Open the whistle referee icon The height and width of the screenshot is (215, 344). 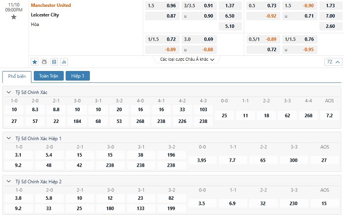(44, 62)
